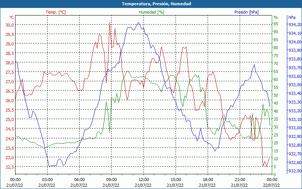Image resolution: width=302 pixels, height=189 pixels.
Task: Click the 30 humidity axis value
Action: [x=276, y=127]
